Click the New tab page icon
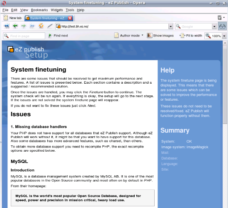 (5, 17)
